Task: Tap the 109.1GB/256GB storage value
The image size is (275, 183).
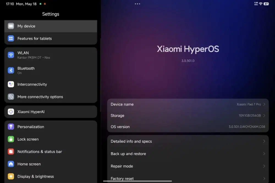Action: coord(250,116)
